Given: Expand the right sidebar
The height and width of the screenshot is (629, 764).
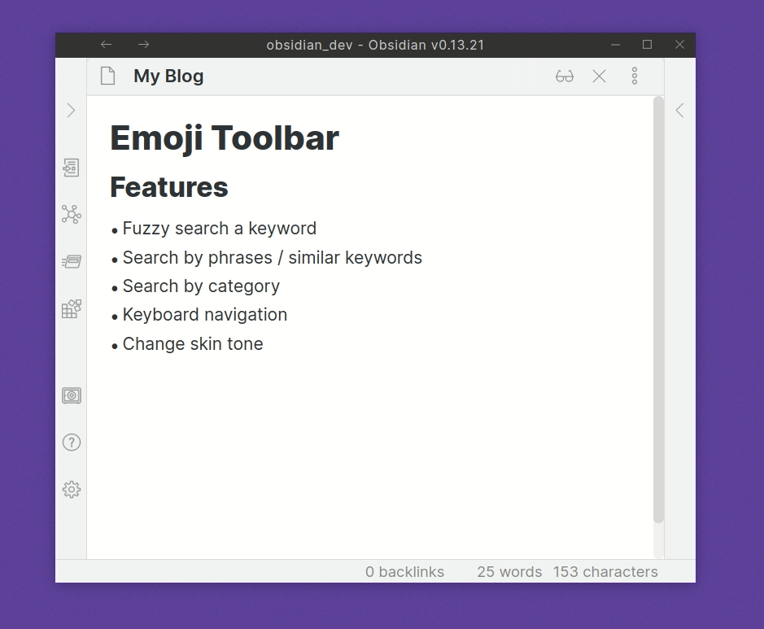Looking at the screenshot, I should click(679, 110).
